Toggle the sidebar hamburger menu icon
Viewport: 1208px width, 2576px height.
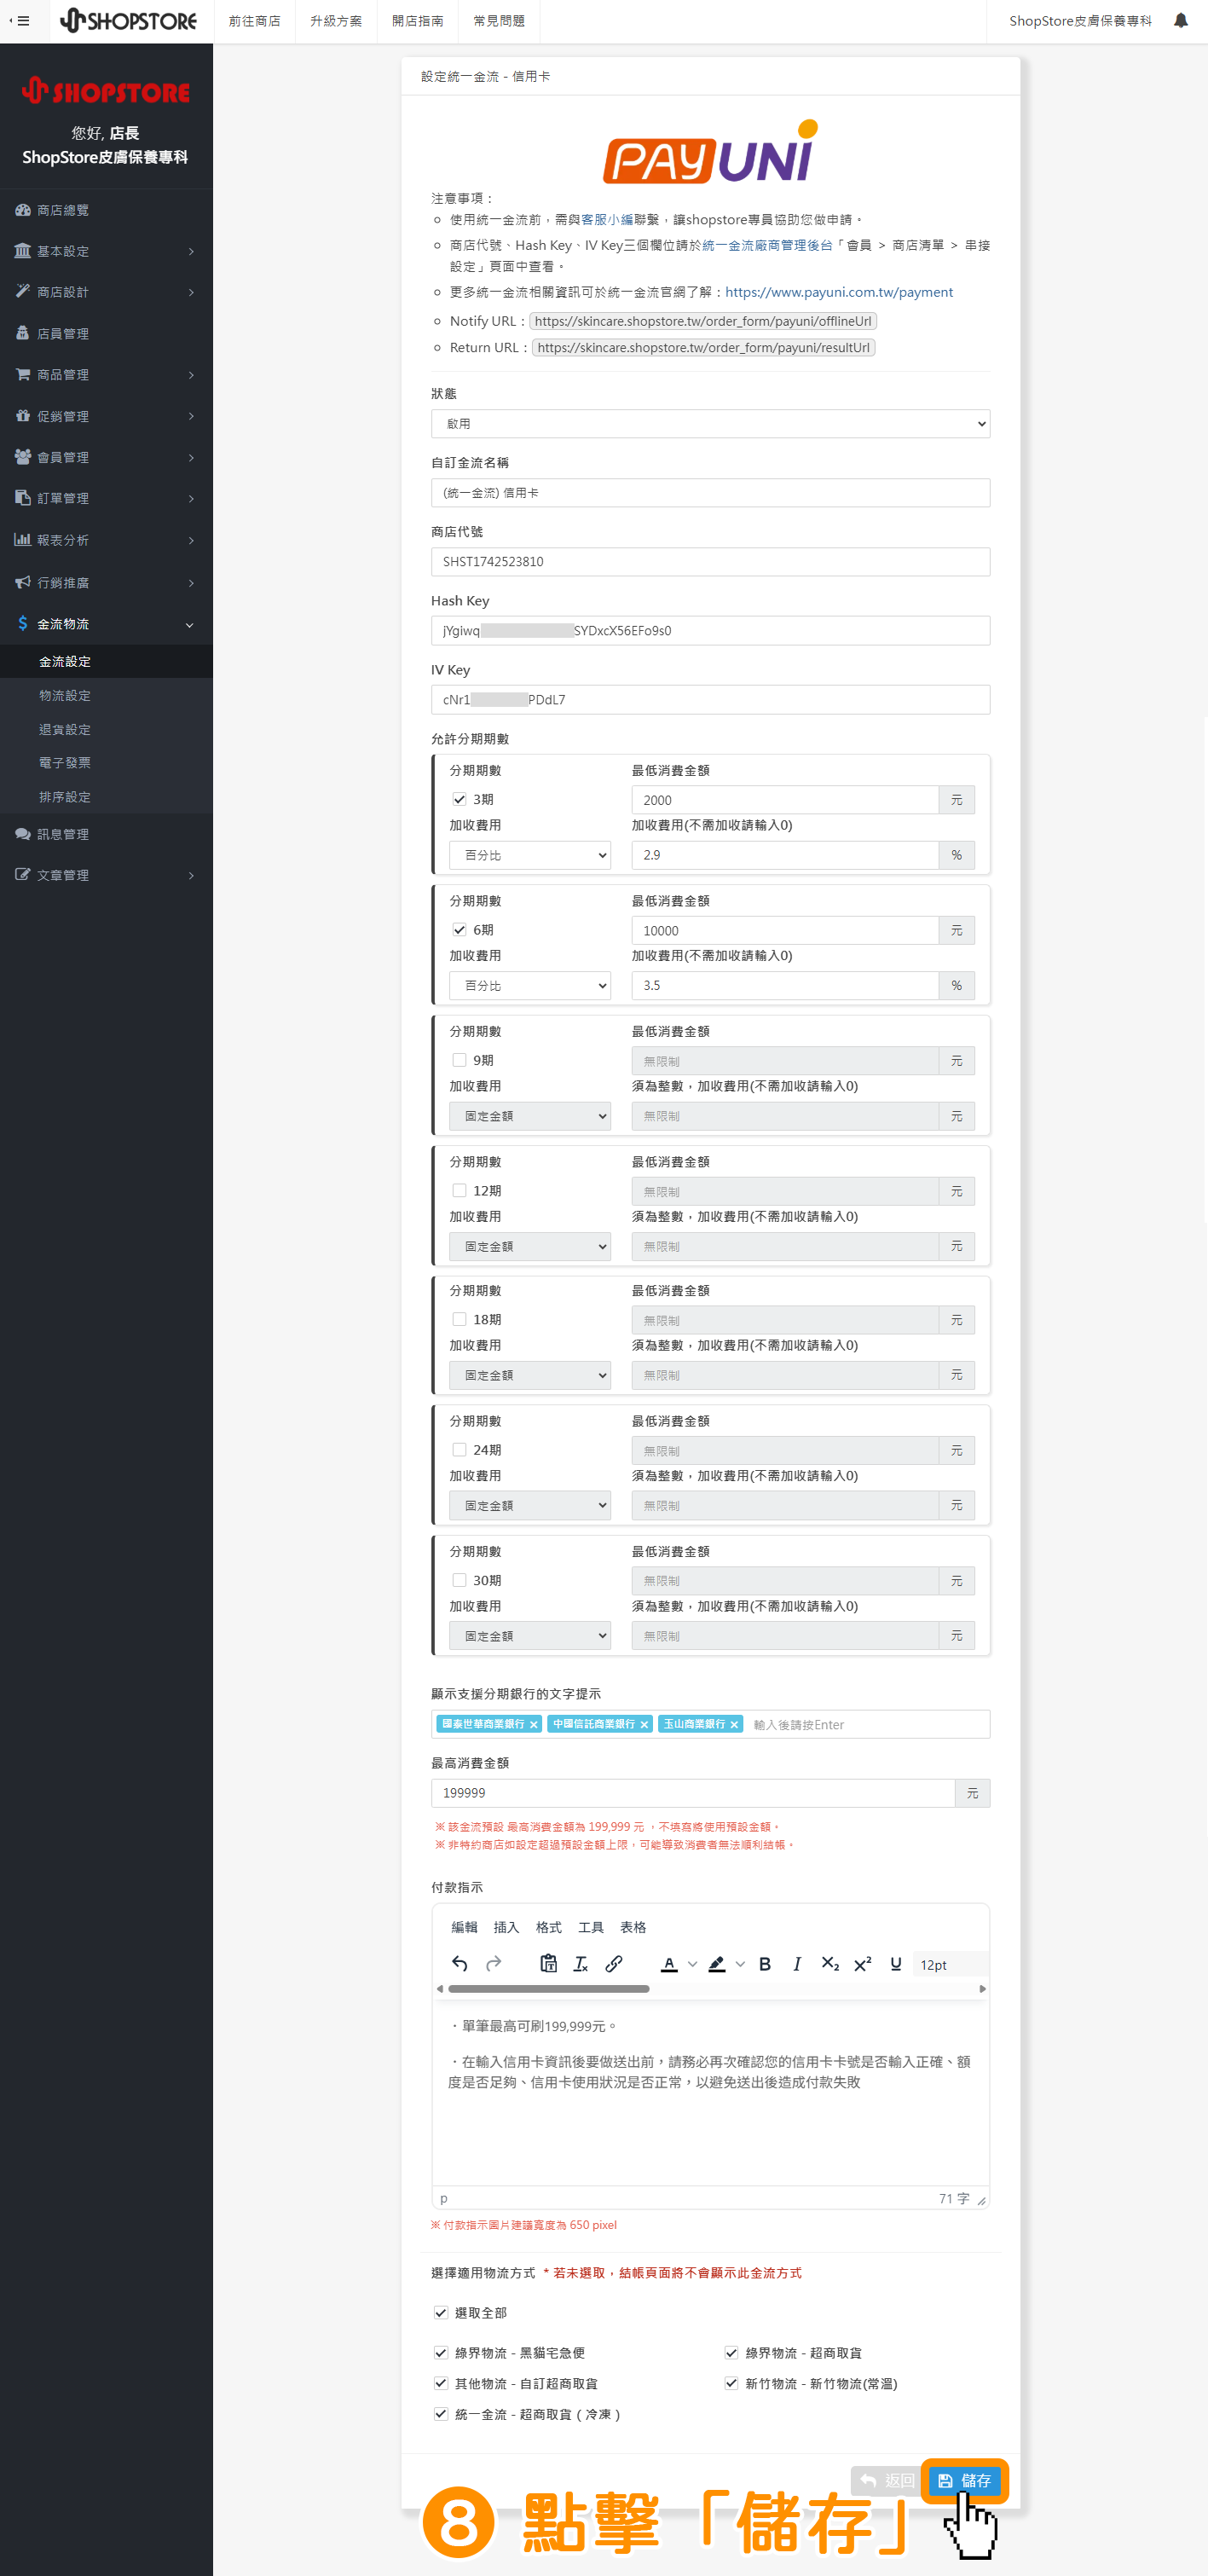(21, 21)
